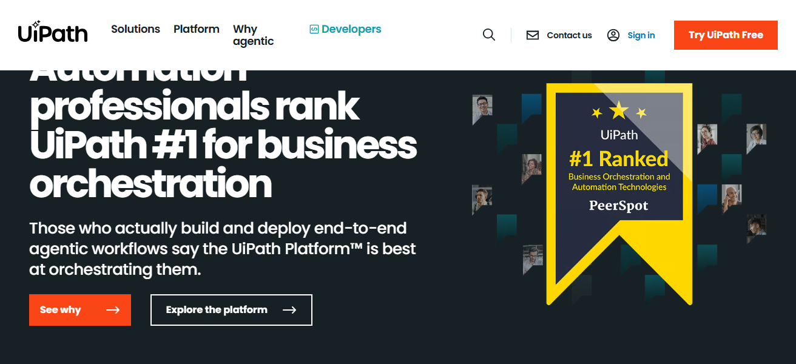The height and width of the screenshot is (364, 796).
Task: Click the Sign in text link
Action: click(x=641, y=35)
